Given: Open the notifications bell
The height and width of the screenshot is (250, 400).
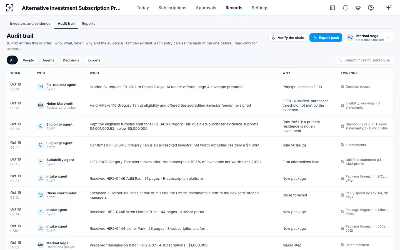Looking at the screenshot, I should (345, 8).
